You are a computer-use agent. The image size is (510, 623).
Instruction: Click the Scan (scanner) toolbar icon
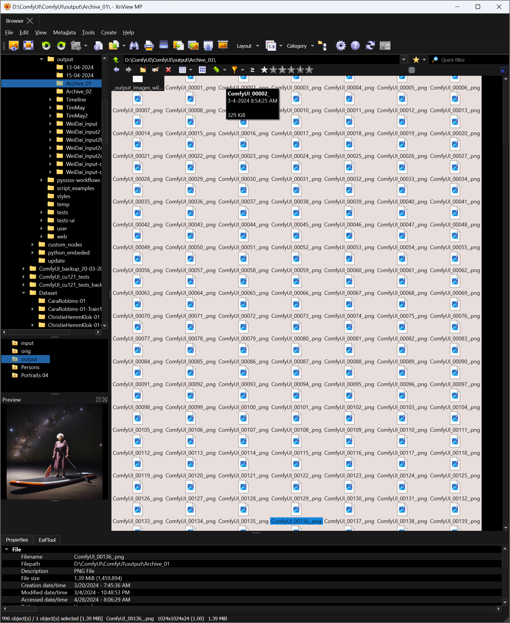click(x=163, y=45)
